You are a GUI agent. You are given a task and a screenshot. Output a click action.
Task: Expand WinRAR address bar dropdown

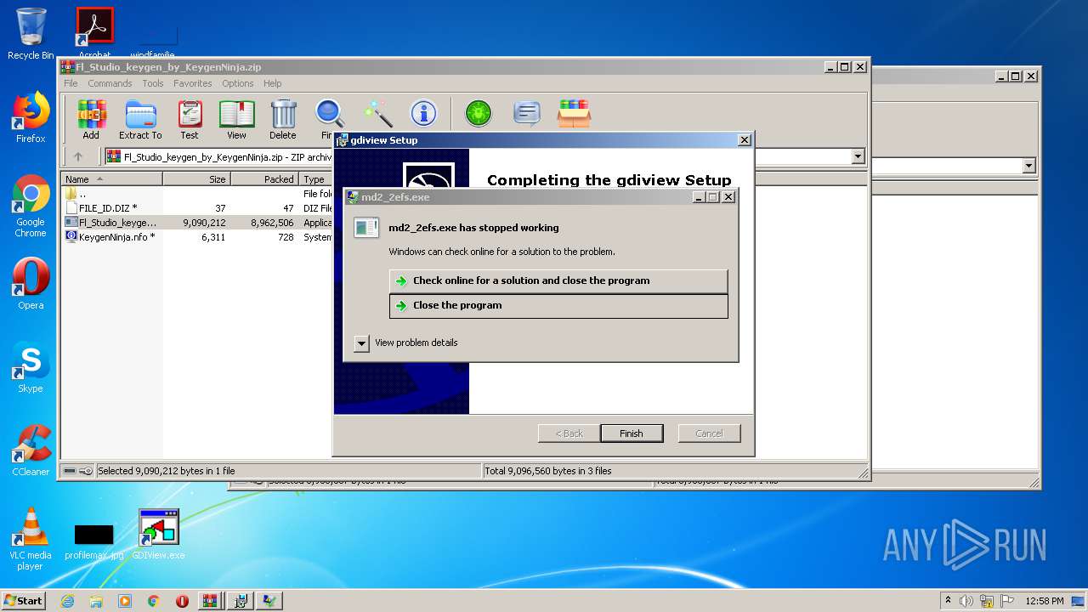[858, 156]
